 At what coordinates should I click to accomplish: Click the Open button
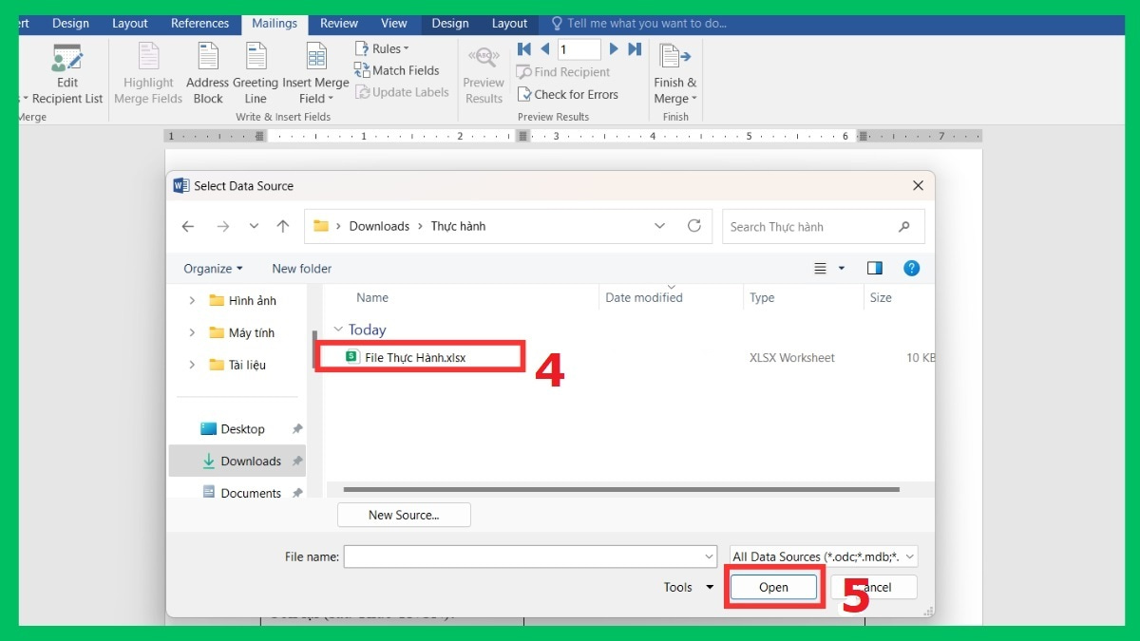[773, 587]
